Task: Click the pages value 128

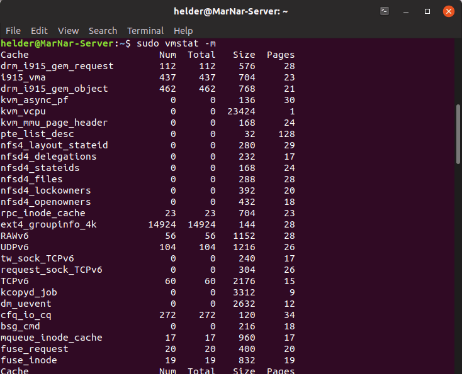Action: (x=286, y=134)
